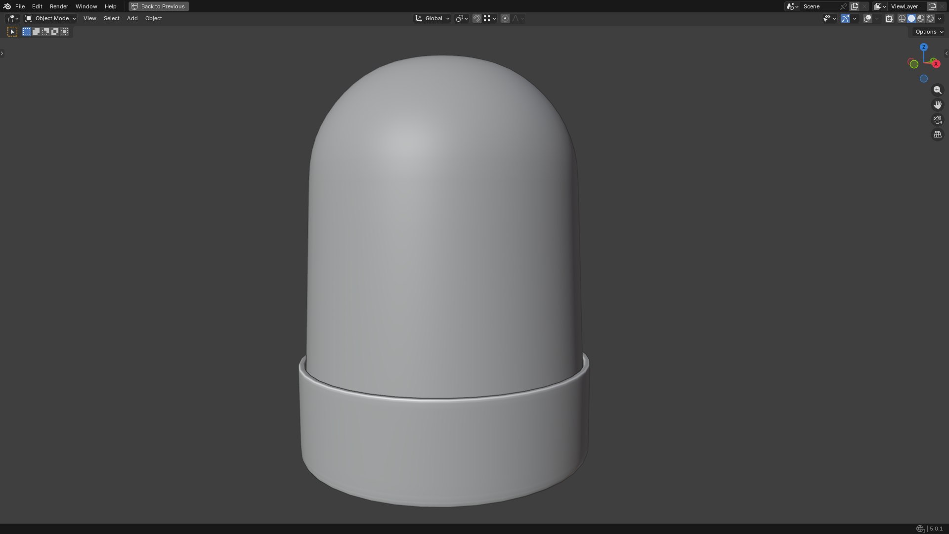The image size is (949, 534).
Task: Toggle proportional editing
Action: [x=505, y=18]
